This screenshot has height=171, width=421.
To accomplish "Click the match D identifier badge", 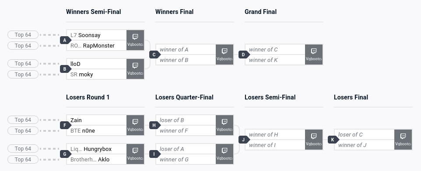I will 244,55.
